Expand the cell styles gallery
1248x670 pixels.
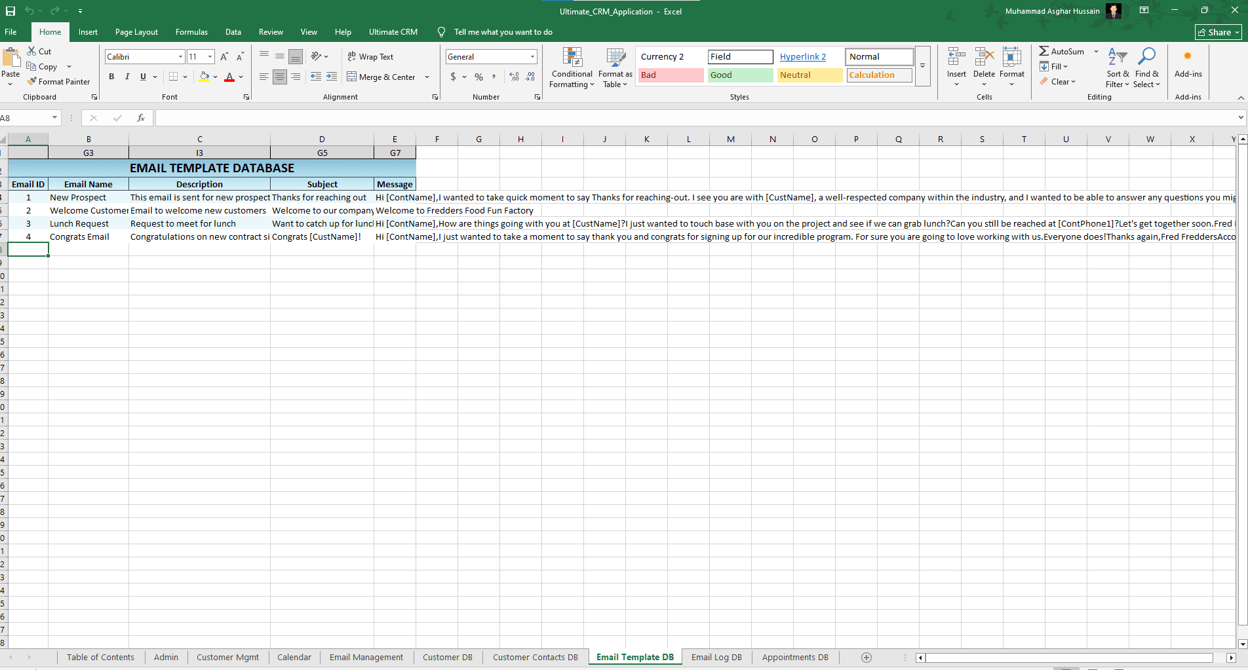tap(922, 66)
